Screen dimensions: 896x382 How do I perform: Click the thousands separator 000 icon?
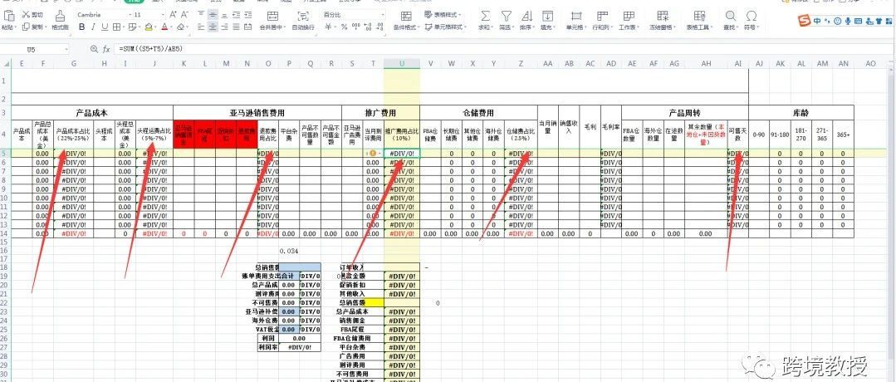pyautogui.click(x=356, y=27)
